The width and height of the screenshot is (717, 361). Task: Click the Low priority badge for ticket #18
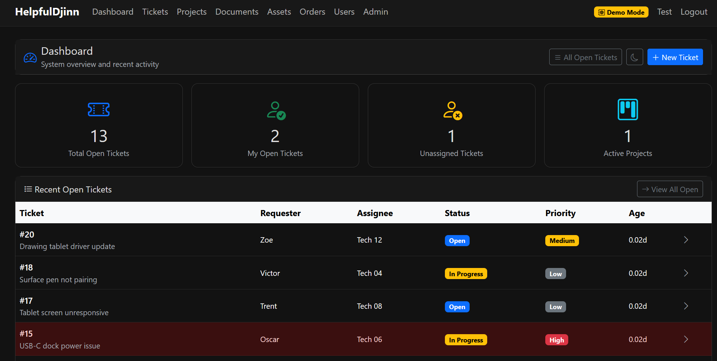(555, 274)
